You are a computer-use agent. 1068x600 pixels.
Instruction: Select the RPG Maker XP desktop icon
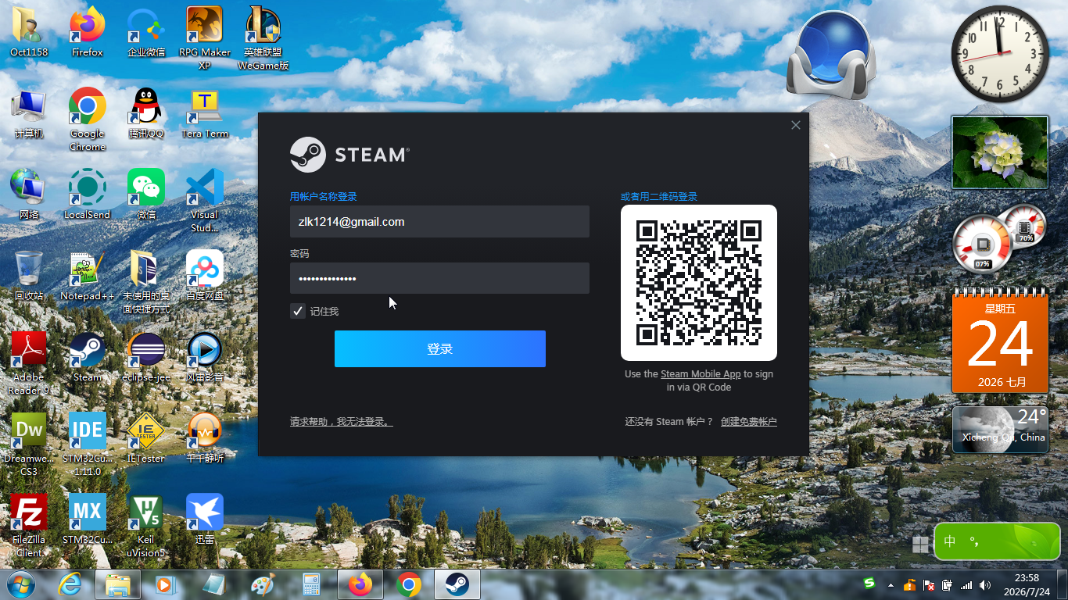point(205,38)
